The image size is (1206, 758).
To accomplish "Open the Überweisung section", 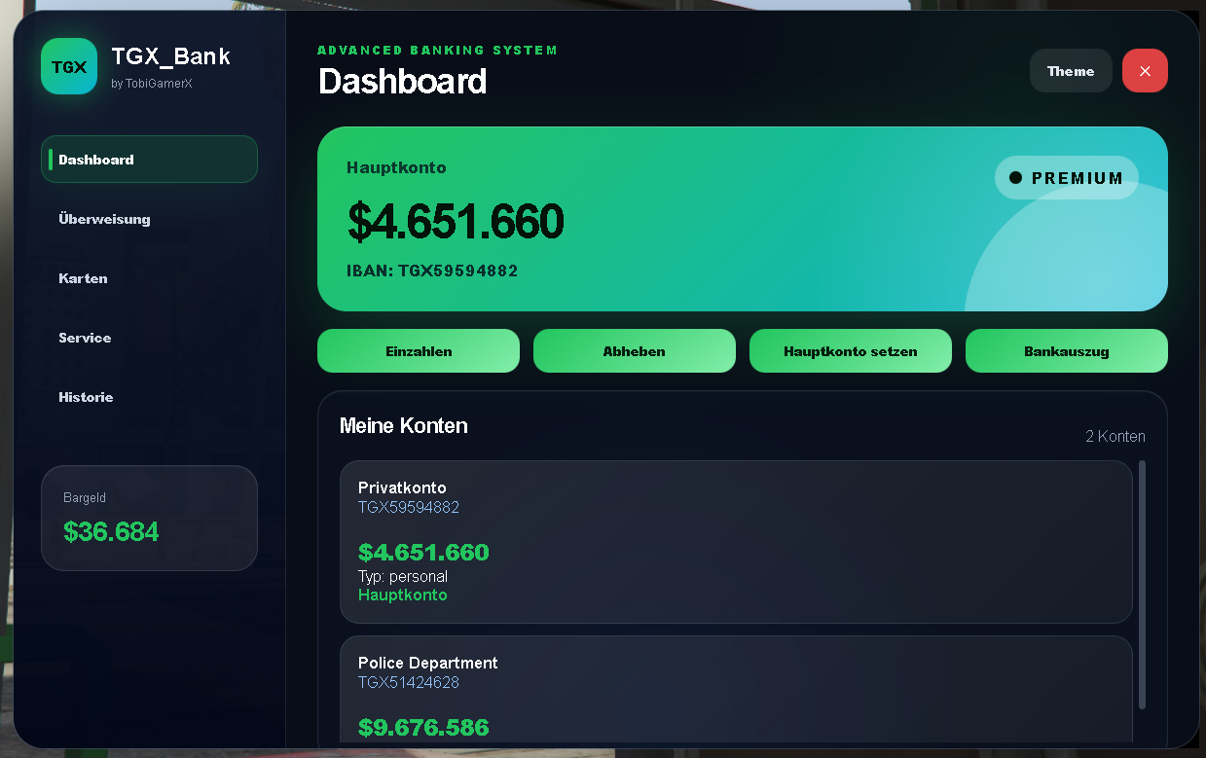I will coord(149,219).
